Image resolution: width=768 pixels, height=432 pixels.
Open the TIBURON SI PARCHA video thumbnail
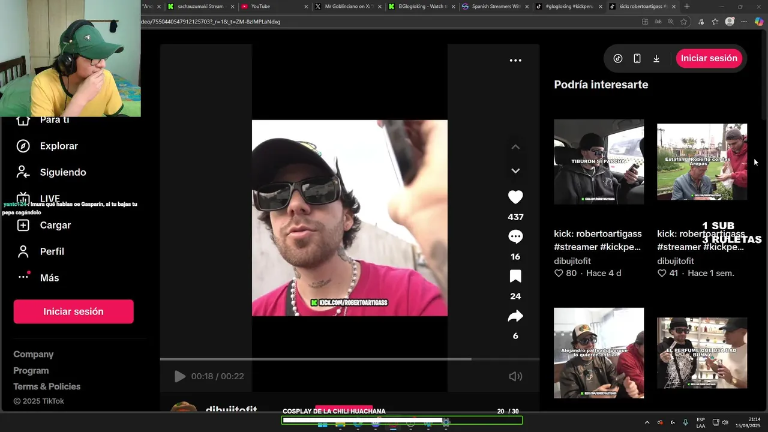tap(599, 161)
